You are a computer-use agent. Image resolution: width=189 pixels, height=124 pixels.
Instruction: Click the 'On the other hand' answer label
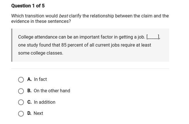[52, 91]
